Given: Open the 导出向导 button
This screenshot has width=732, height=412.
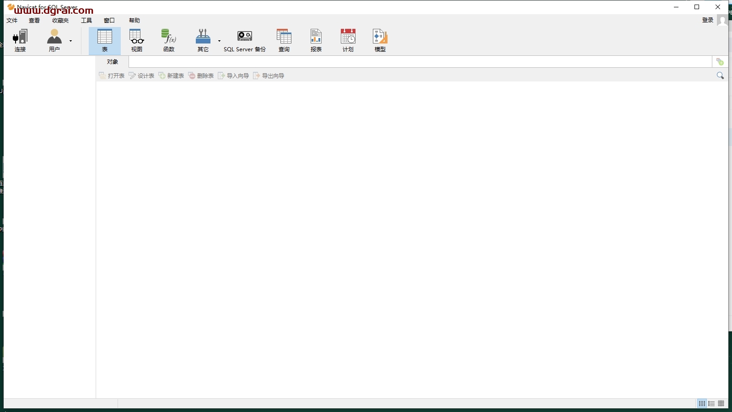Looking at the screenshot, I should (269, 76).
